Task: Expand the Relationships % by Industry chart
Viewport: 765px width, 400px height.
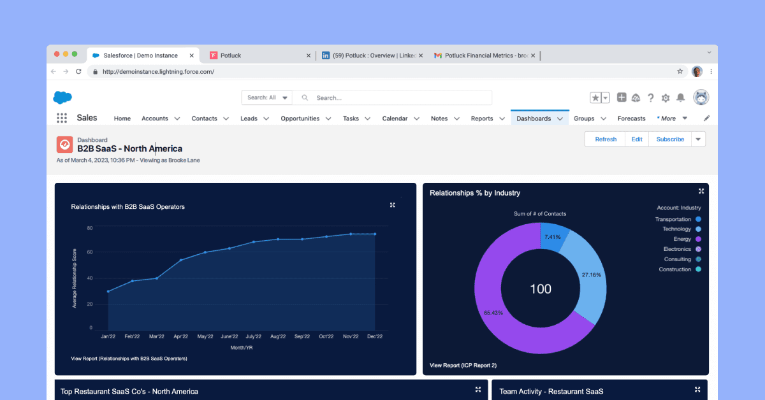Action: [x=701, y=191]
